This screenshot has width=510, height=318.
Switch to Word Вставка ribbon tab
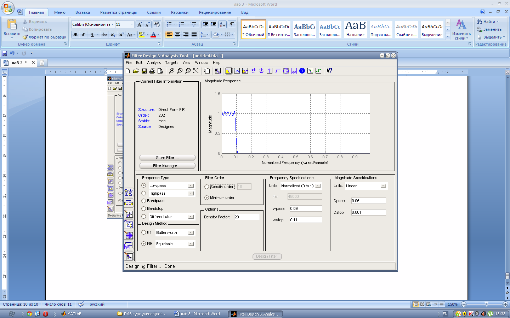(x=83, y=12)
